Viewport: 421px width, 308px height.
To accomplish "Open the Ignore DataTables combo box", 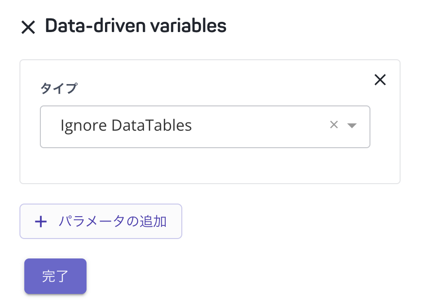I will [205, 127].
